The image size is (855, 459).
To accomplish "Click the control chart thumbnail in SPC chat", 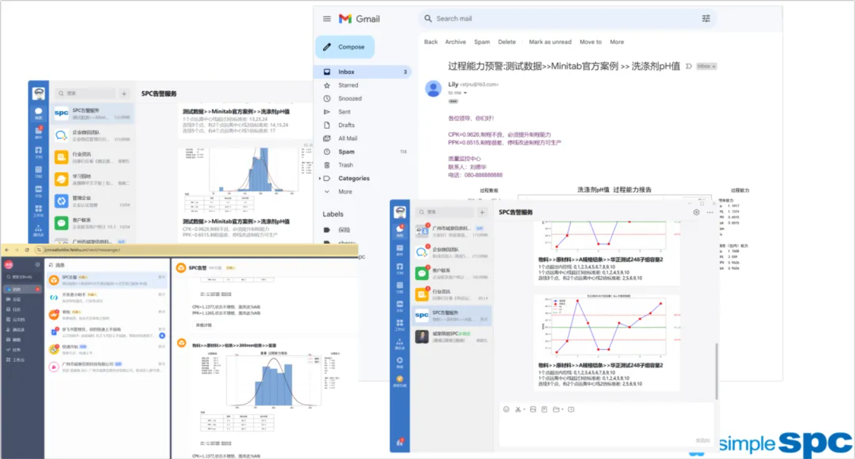I will (607, 326).
